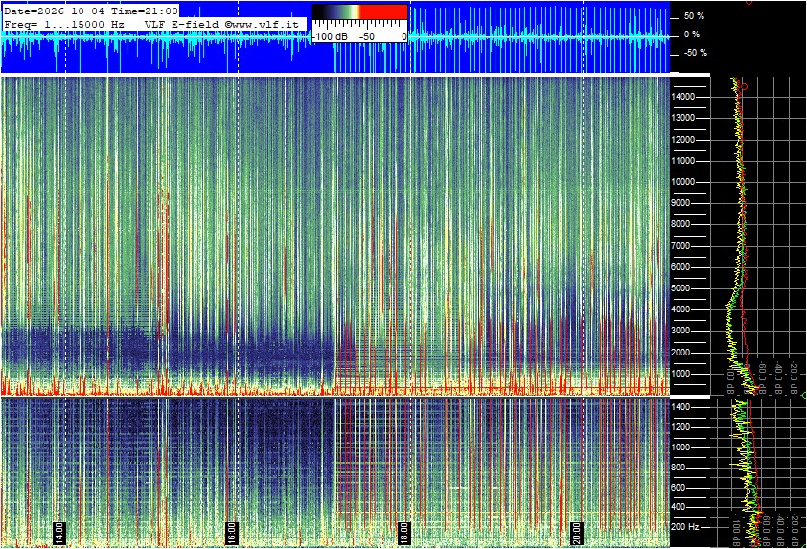The height and width of the screenshot is (549, 807).
Task: Click the '0 %' amplitude label
Action: click(x=692, y=34)
